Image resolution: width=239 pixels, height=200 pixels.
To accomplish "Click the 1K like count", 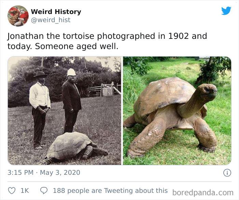I will (x=25, y=191).
